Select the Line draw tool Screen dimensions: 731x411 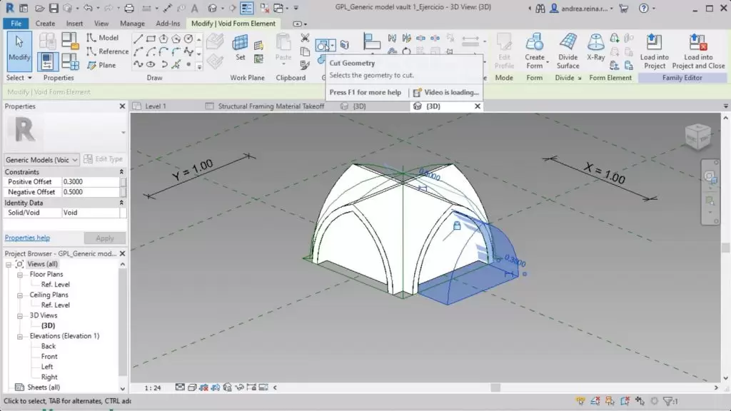(x=138, y=39)
